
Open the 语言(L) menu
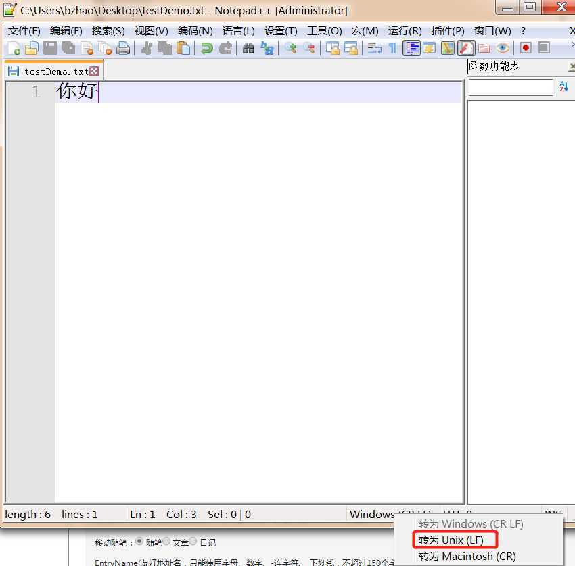pos(238,31)
